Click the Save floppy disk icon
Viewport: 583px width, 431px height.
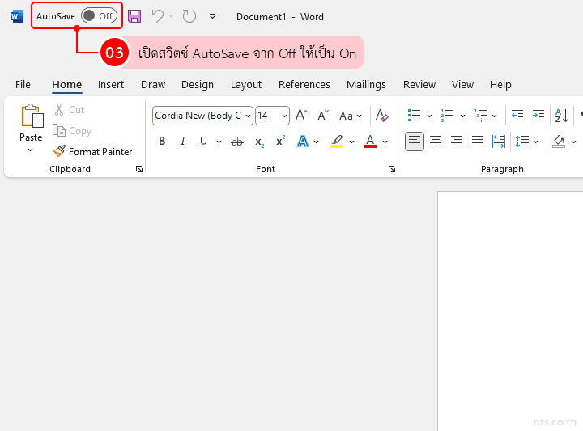134,16
